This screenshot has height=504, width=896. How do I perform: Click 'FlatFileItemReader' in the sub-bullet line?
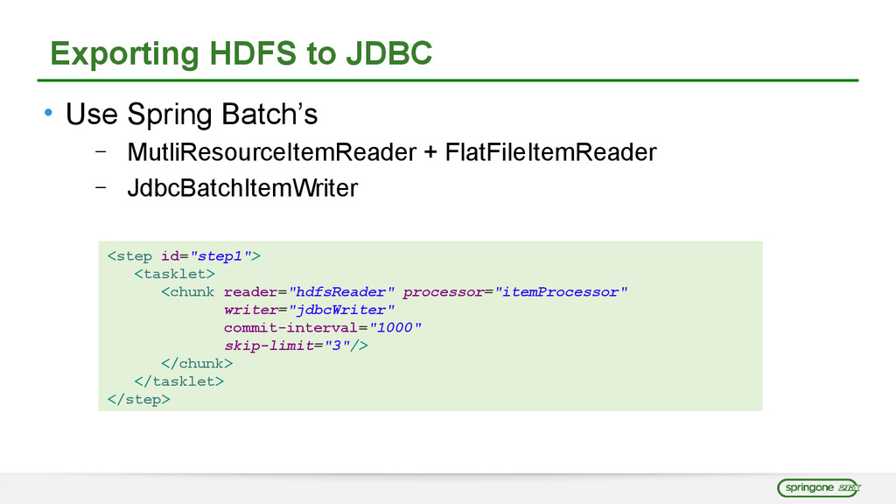point(551,152)
